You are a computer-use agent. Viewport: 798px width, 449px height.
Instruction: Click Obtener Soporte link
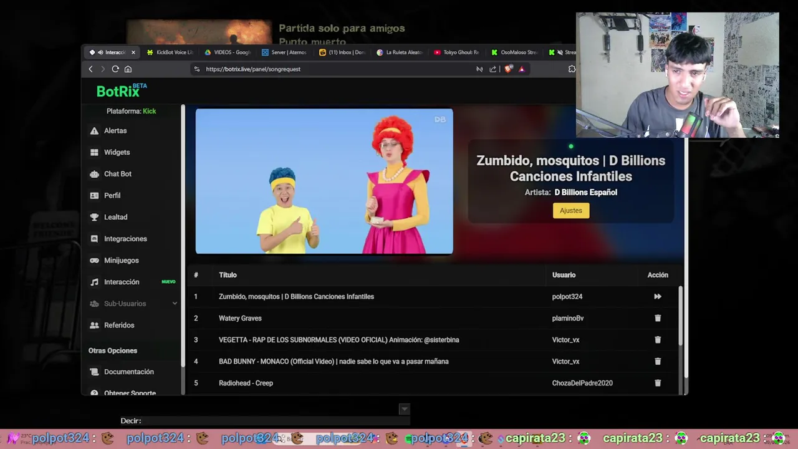coord(130,393)
